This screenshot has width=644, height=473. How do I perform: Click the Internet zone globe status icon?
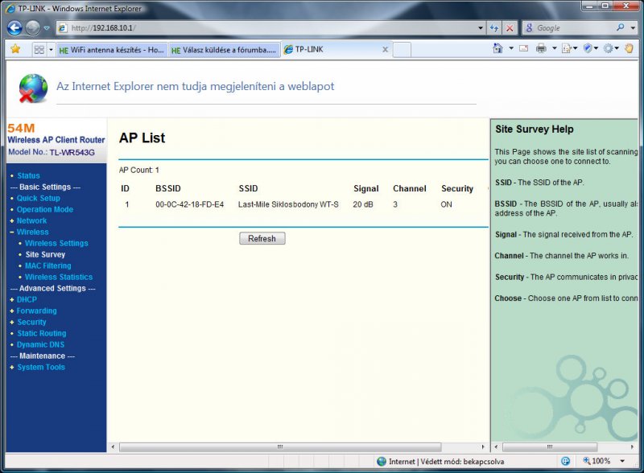coord(382,462)
